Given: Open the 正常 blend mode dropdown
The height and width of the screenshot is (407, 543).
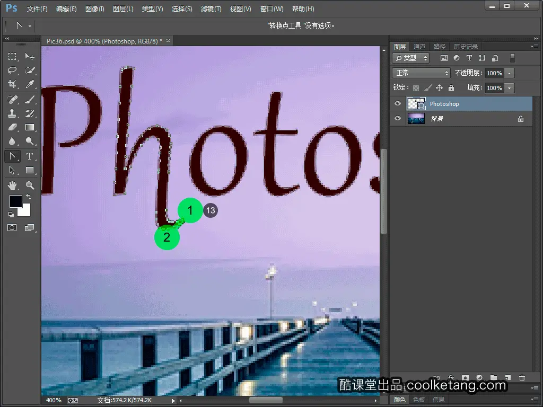Looking at the screenshot, I should [x=421, y=73].
